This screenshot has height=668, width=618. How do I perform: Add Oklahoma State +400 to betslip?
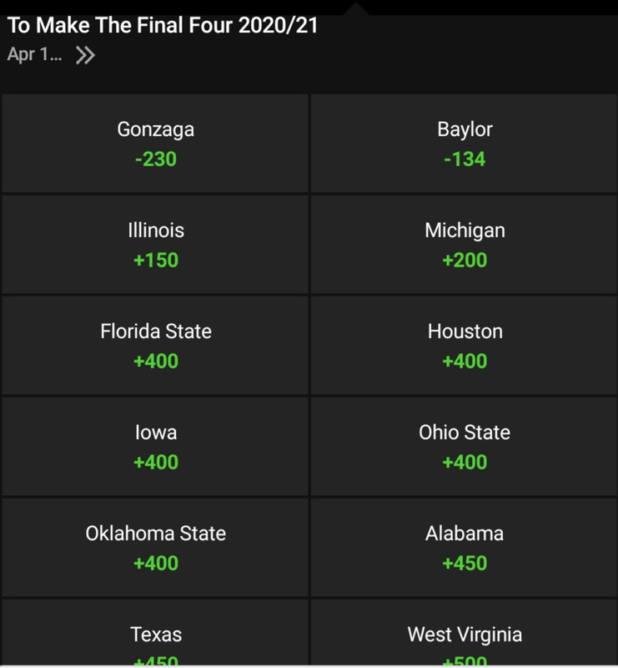tap(155, 548)
